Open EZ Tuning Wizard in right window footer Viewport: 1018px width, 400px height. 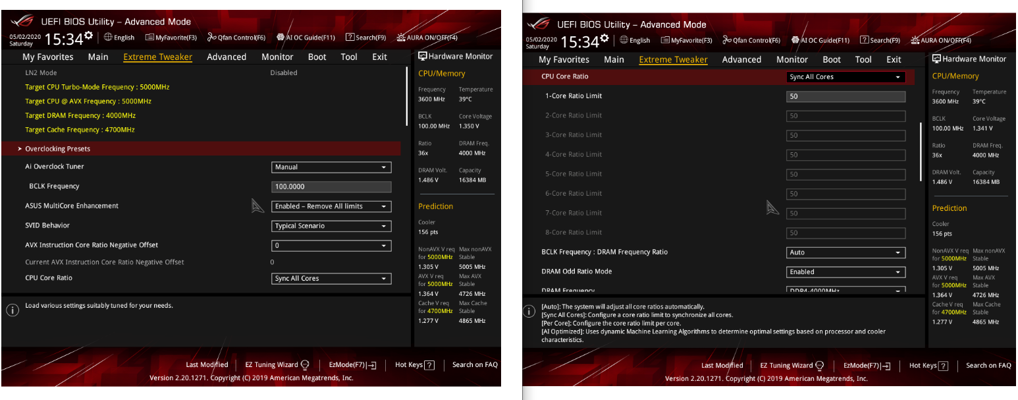tap(792, 365)
